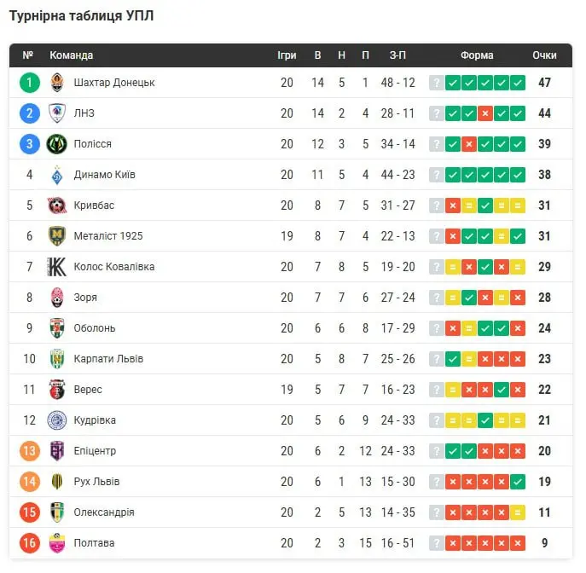The height and width of the screenshot is (573, 586).
Task: Click the green position badge number 1
Action: (x=30, y=83)
